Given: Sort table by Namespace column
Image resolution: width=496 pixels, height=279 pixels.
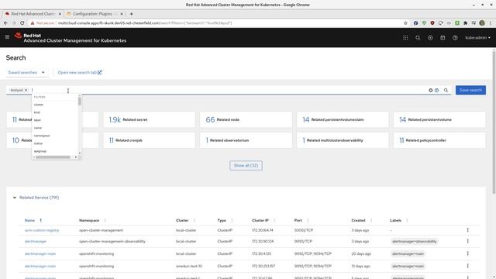Looking at the screenshot, I should [x=89, y=220].
